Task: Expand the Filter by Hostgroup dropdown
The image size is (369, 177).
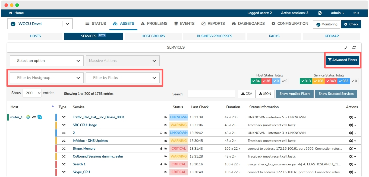Action: tap(46, 78)
